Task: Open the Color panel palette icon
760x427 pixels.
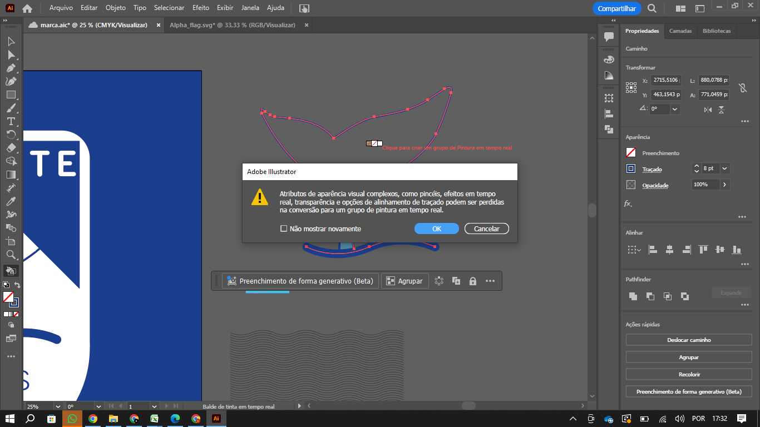Action: tap(609, 60)
